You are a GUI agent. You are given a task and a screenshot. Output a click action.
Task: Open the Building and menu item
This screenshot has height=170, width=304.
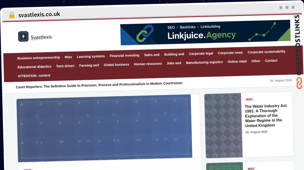coord(174,54)
